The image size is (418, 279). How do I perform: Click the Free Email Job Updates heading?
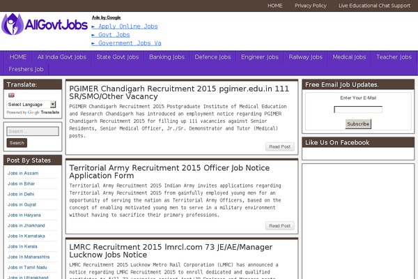(x=342, y=84)
